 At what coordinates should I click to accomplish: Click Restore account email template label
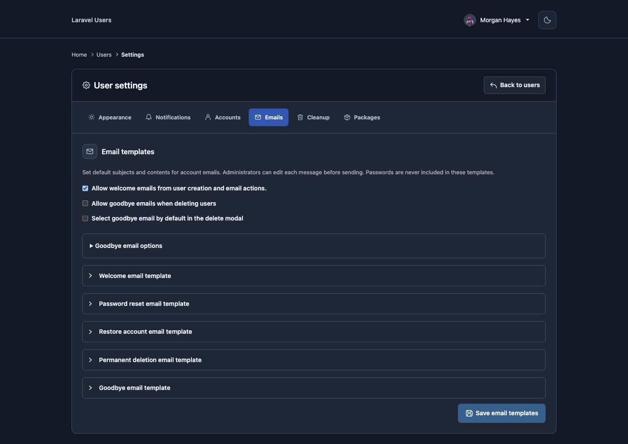tap(145, 332)
